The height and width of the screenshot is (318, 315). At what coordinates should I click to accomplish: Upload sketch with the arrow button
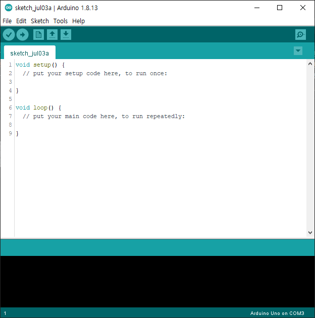point(22,35)
